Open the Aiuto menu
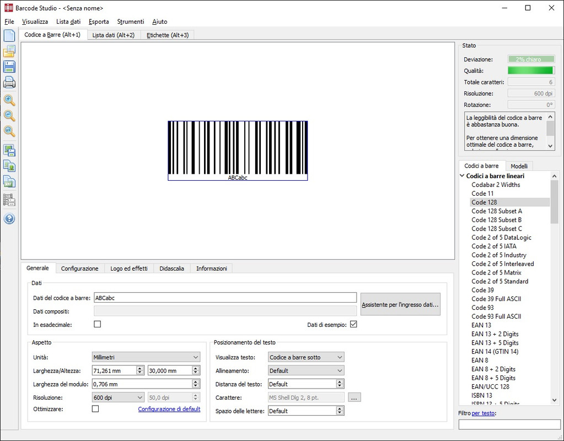The image size is (564, 441). click(x=160, y=21)
